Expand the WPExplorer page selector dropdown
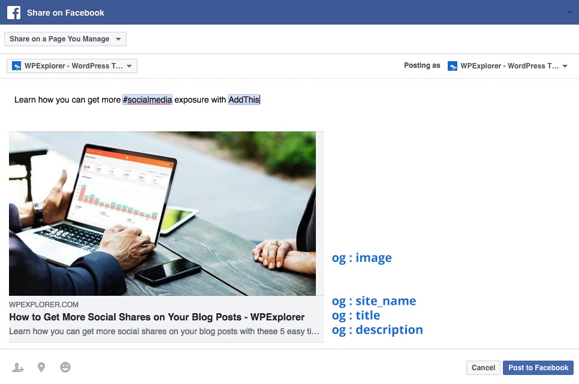579x384 pixels. click(x=72, y=66)
